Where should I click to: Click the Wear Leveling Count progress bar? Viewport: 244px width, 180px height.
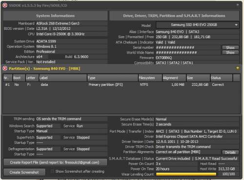tap(186, 174)
